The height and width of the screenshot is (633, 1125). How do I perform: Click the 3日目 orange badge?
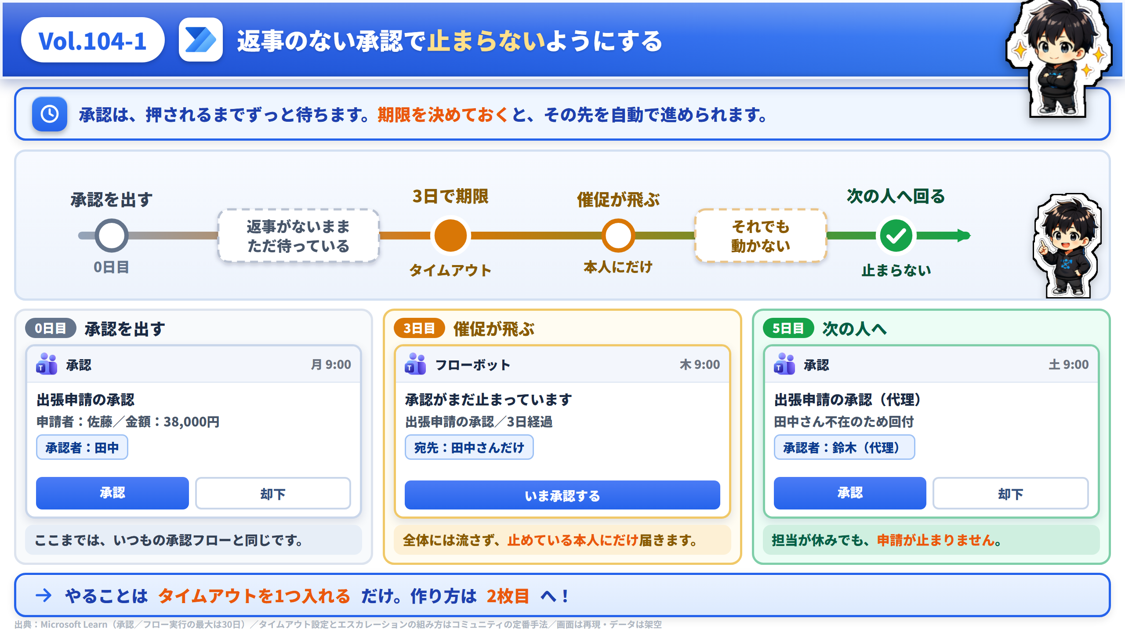click(x=419, y=328)
